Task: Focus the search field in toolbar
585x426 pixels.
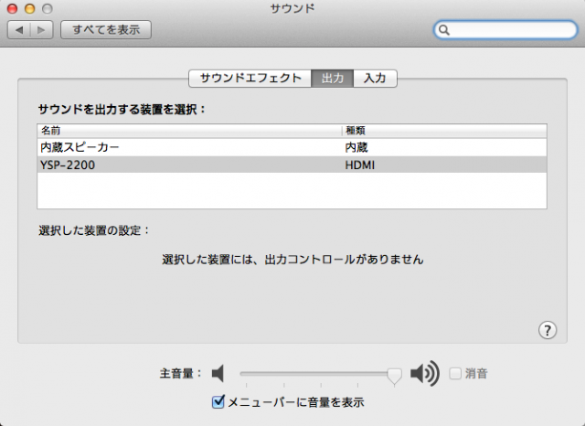Action: [x=505, y=30]
